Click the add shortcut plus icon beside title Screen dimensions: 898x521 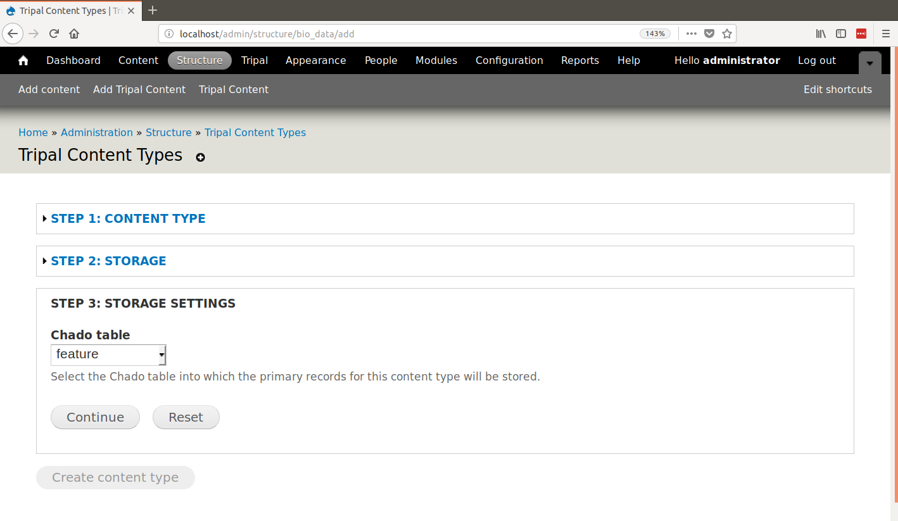tap(200, 158)
